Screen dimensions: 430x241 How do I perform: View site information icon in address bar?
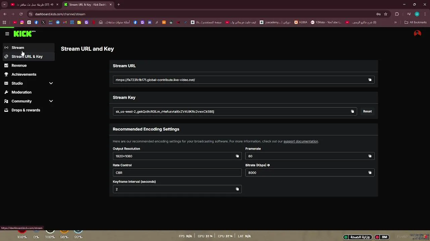[31, 14]
